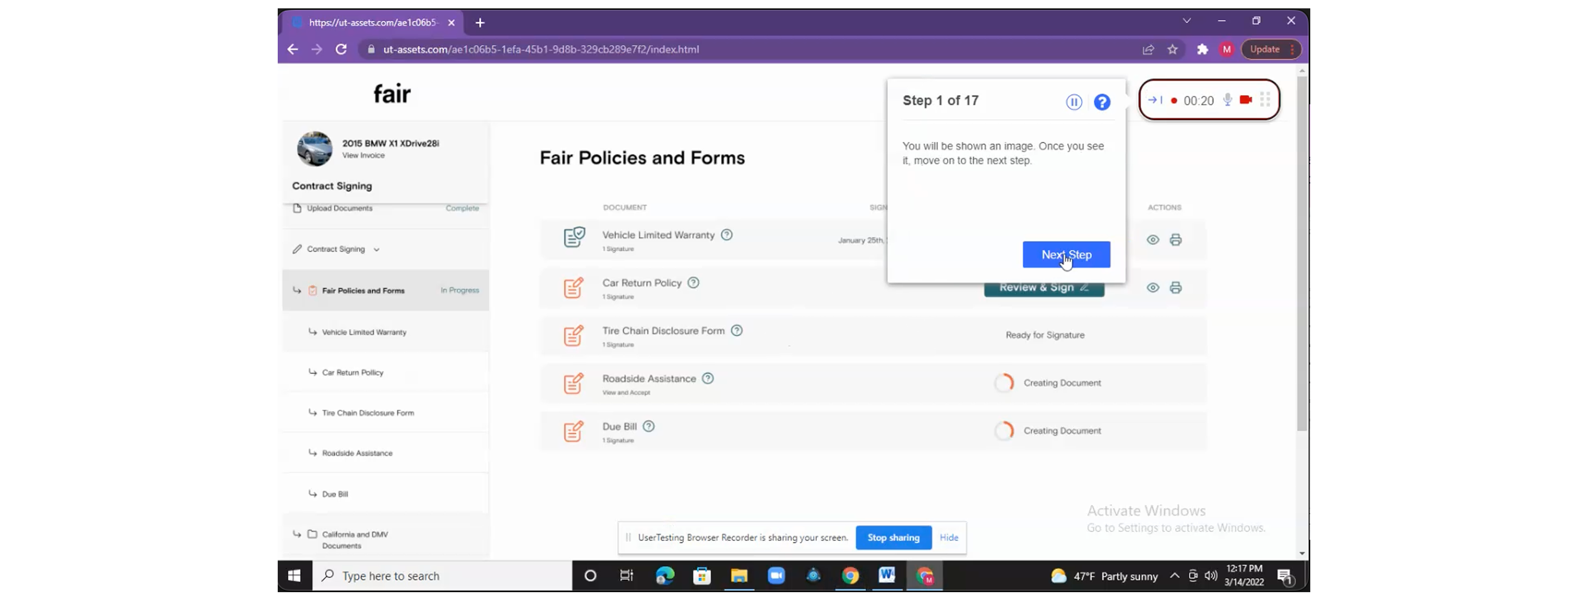Click the print icon for Car Return Policy
1588x603 pixels.
(x=1176, y=287)
